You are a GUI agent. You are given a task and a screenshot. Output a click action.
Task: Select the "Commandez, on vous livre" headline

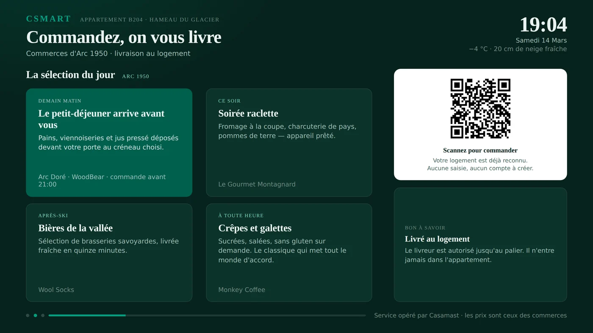(x=124, y=37)
